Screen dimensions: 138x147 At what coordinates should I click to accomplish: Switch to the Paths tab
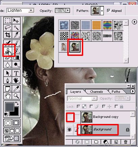(x=116, y=92)
